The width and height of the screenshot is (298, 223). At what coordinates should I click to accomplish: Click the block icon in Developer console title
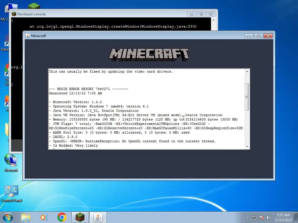(x=14, y=14)
